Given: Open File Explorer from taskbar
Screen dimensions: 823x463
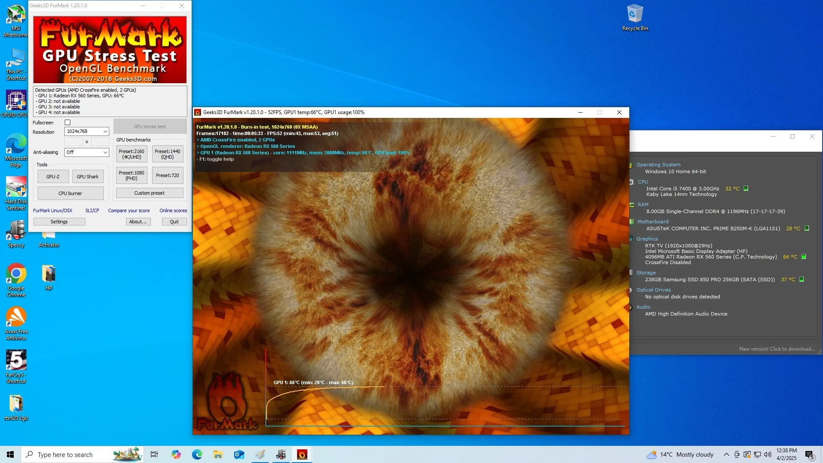Looking at the screenshot, I should pyautogui.click(x=218, y=454).
